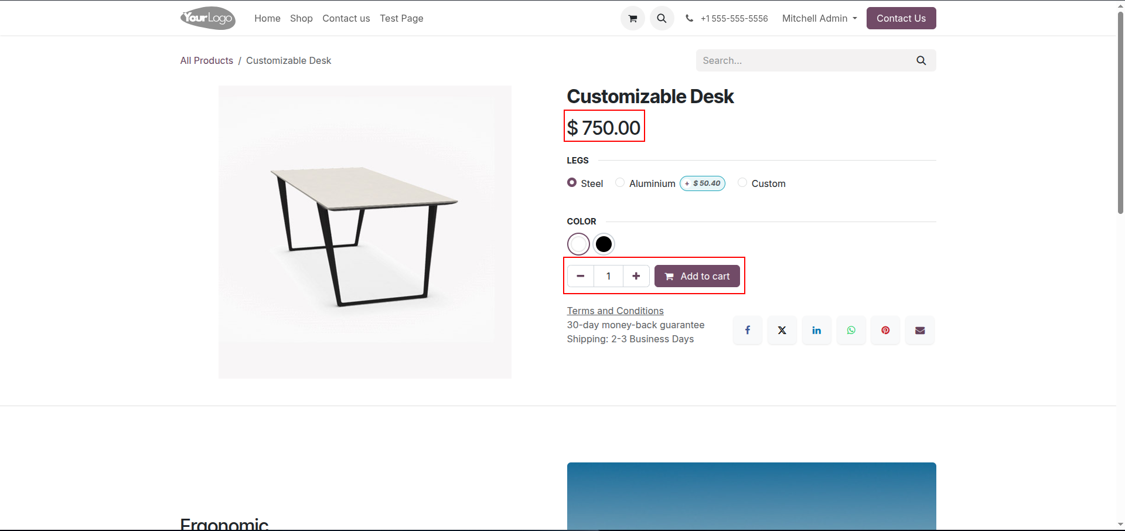Viewport: 1125px width, 531px height.
Task: Open the Shop menu item
Action: point(301,18)
